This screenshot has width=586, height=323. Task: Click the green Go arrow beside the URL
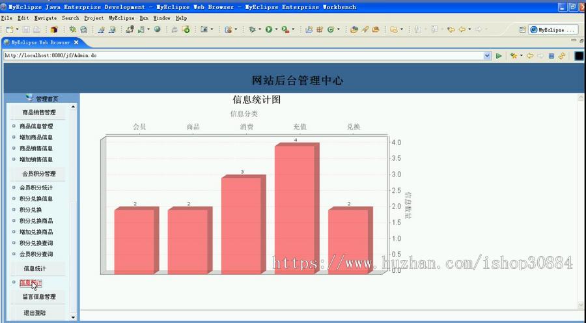499,56
